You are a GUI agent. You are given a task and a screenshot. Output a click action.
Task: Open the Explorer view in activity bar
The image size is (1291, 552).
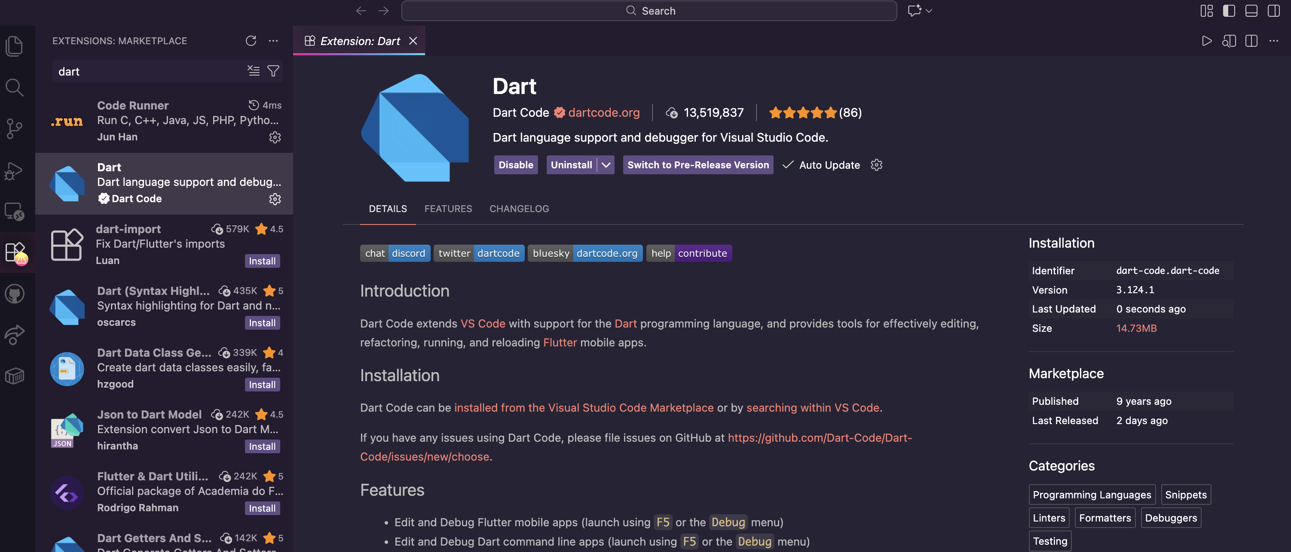pos(14,46)
